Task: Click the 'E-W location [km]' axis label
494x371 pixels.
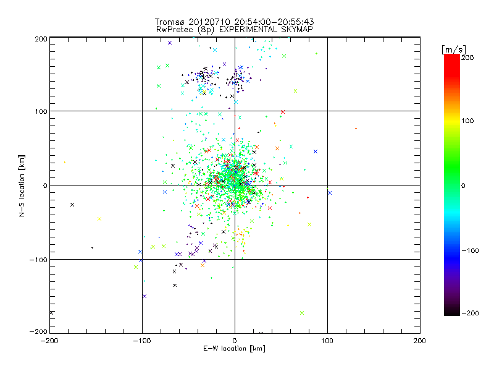Action: click(x=234, y=348)
